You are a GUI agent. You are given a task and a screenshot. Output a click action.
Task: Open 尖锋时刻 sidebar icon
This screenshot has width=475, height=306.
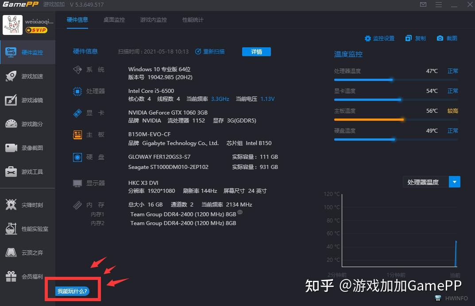(x=11, y=205)
